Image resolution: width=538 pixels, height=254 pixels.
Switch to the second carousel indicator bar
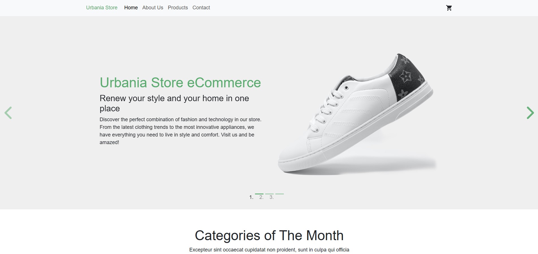[269, 194]
